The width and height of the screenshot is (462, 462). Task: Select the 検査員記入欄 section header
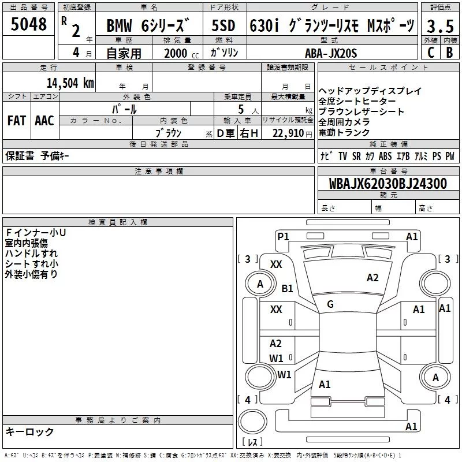[x=118, y=222]
